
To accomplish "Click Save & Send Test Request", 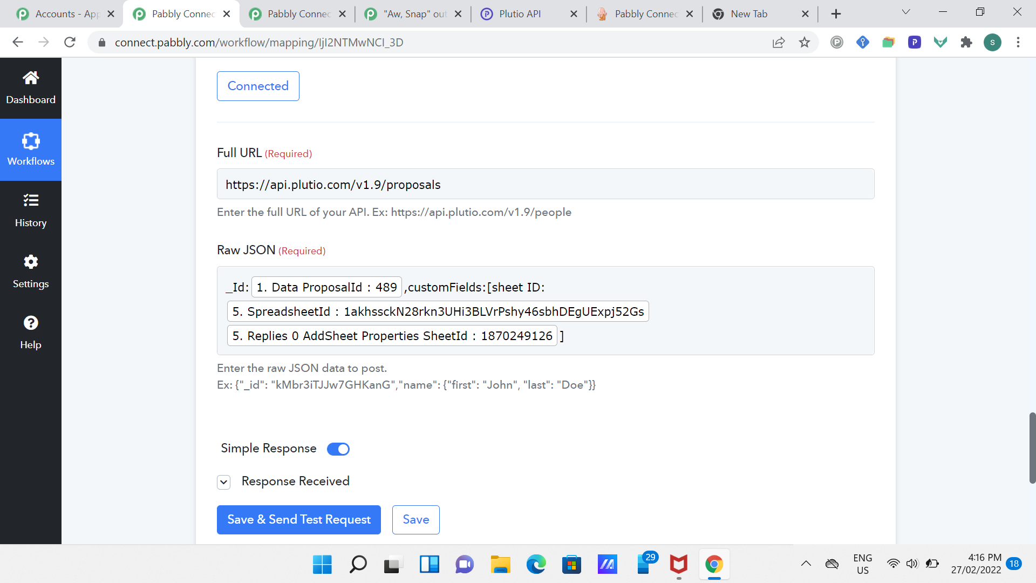I will click(x=299, y=520).
